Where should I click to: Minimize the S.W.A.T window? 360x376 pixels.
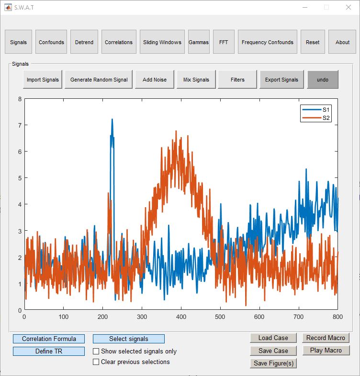click(x=305, y=8)
